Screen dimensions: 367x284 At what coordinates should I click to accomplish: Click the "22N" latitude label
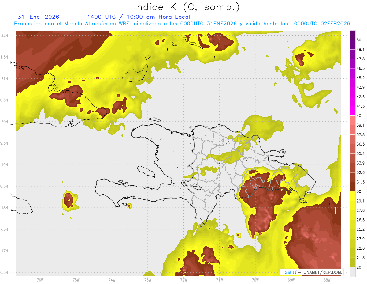tap(5, 36)
